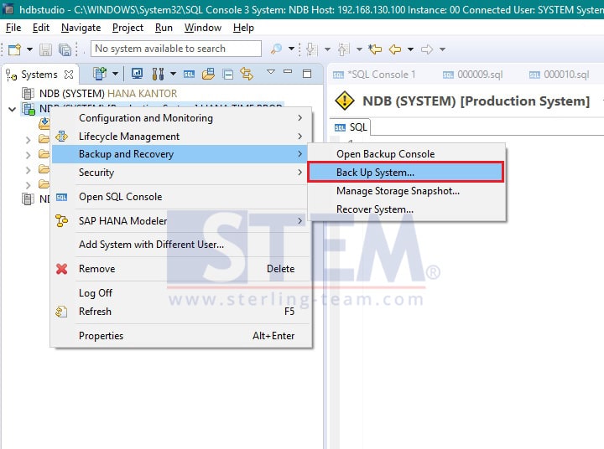Viewport: 604px width, 449px height.
Task: Open the Security submenu
Action: click(181, 173)
